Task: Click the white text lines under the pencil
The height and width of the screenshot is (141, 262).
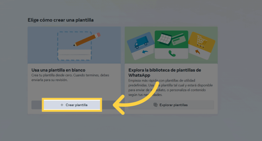Action: coord(74,52)
